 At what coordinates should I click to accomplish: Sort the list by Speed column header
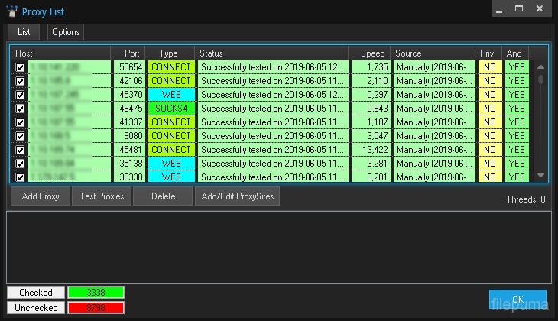(372, 53)
